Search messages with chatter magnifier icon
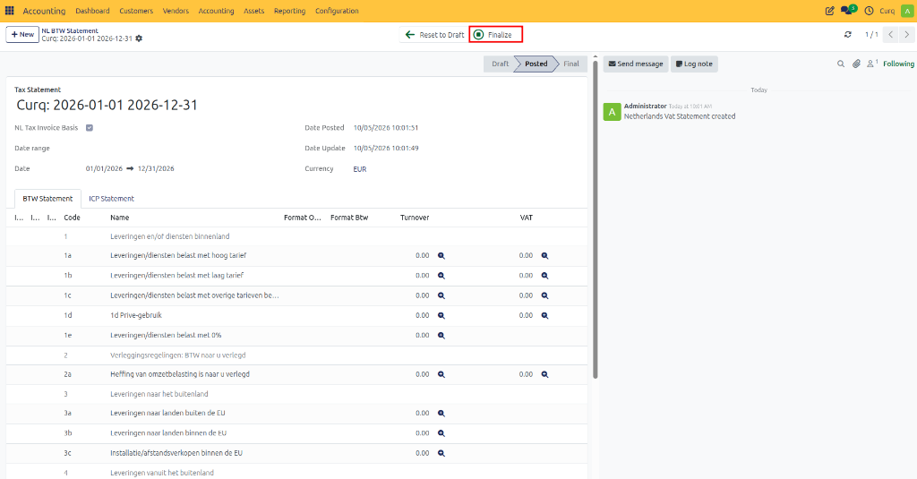Image resolution: width=917 pixels, height=479 pixels. tap(840, 64)
